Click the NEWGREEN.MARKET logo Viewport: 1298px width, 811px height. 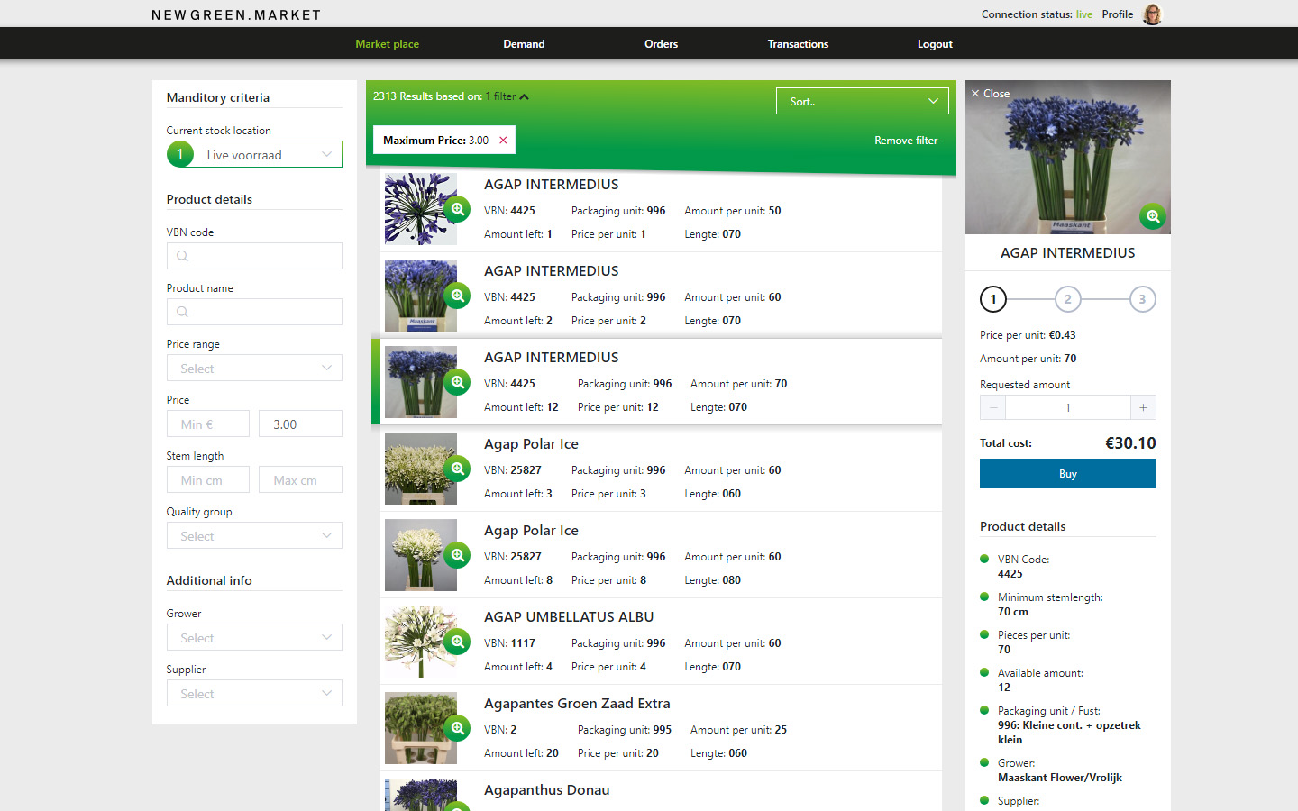pos(236,15)
